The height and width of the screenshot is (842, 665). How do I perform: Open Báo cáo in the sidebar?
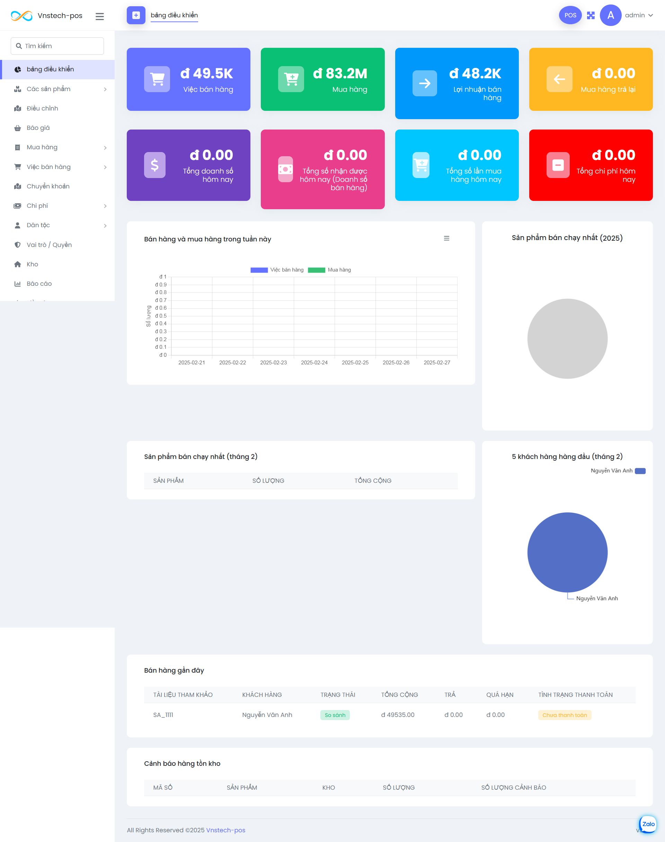tap(39, 284)
